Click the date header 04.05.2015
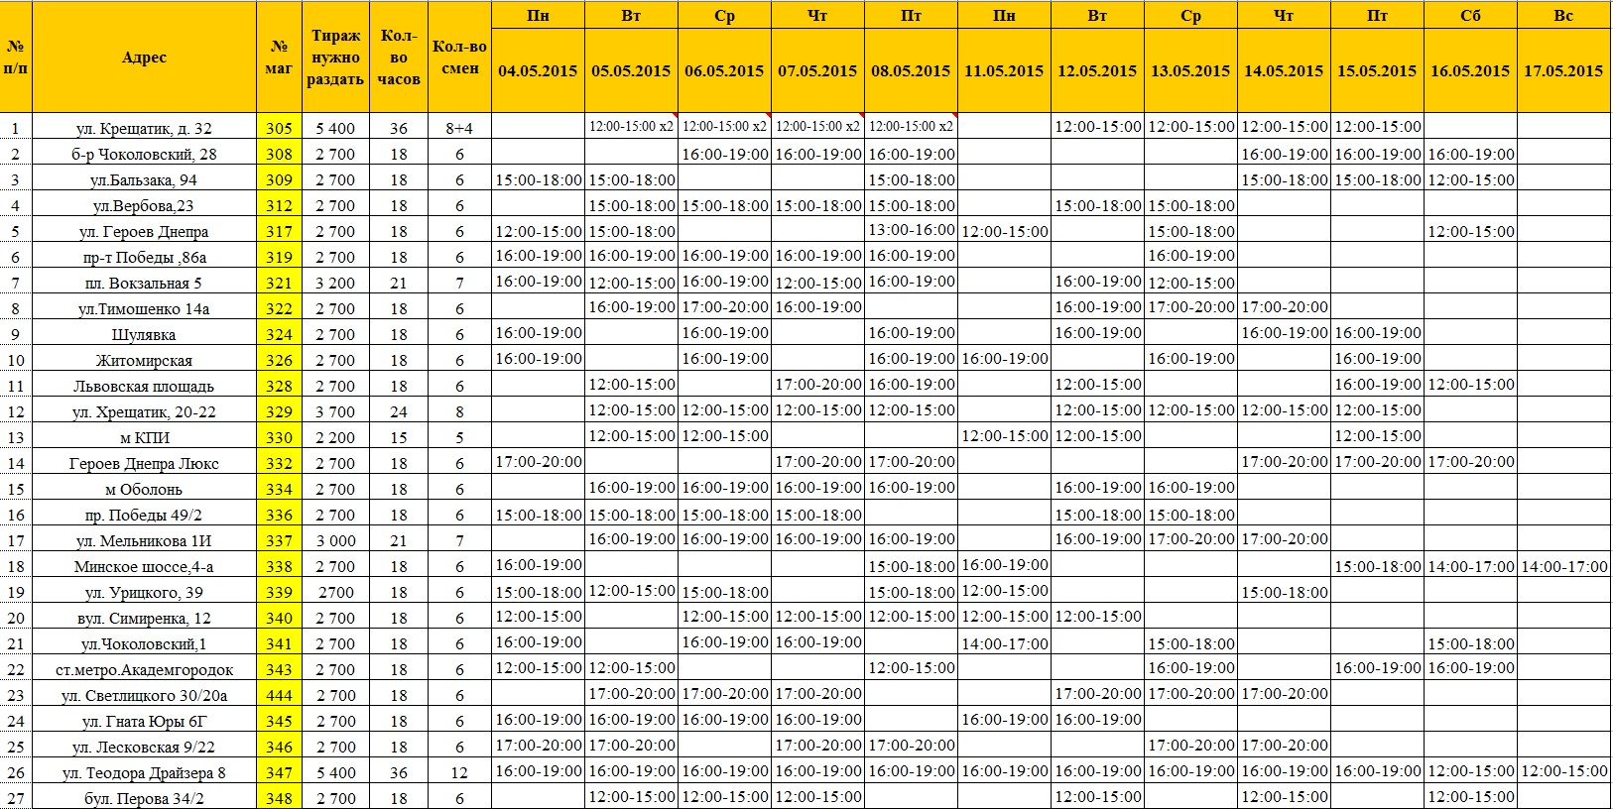This screenshot has height=809, width=1613. [x=538, y=71]
